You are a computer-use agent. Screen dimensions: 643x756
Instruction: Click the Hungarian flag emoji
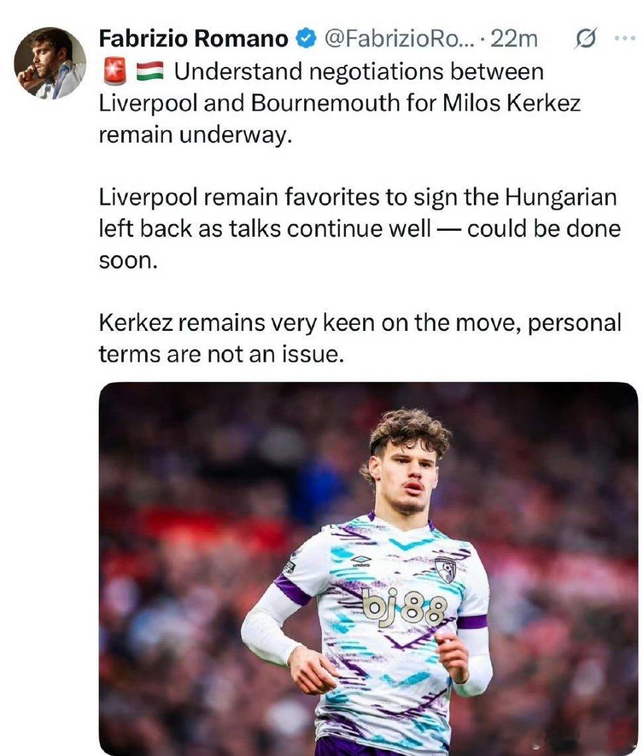click(149, 72)
